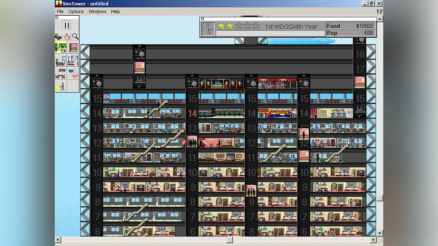
Task: Click the vertical scrollbar thumb
Action: (380, 198)
